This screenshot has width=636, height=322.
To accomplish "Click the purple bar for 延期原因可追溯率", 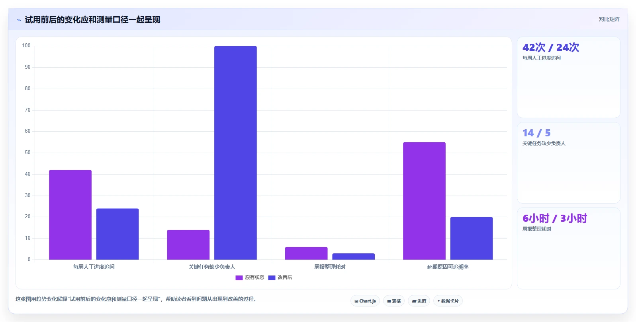I will coord(424,201).
